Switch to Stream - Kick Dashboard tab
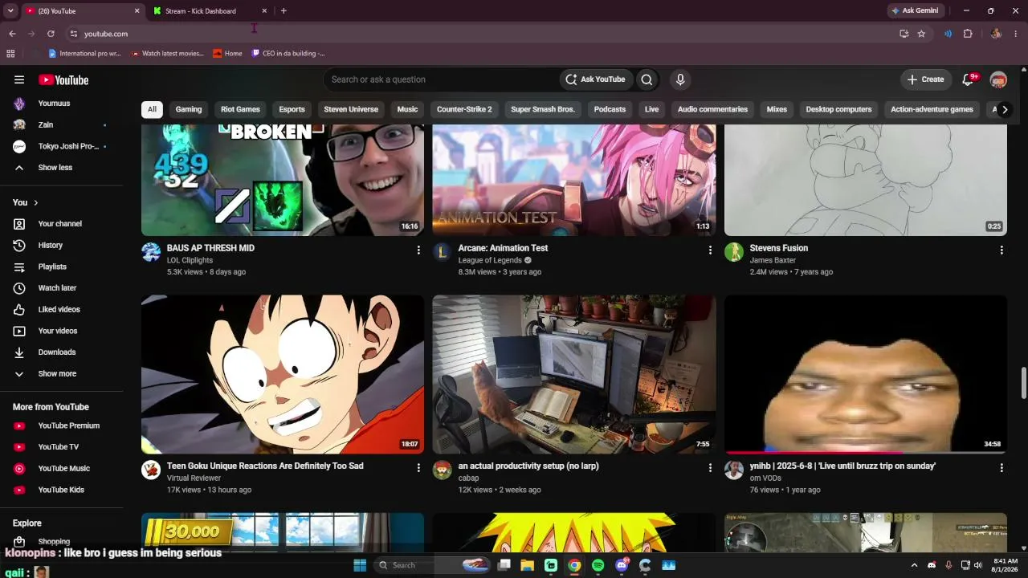1028x578 pixels. (210, 11)
